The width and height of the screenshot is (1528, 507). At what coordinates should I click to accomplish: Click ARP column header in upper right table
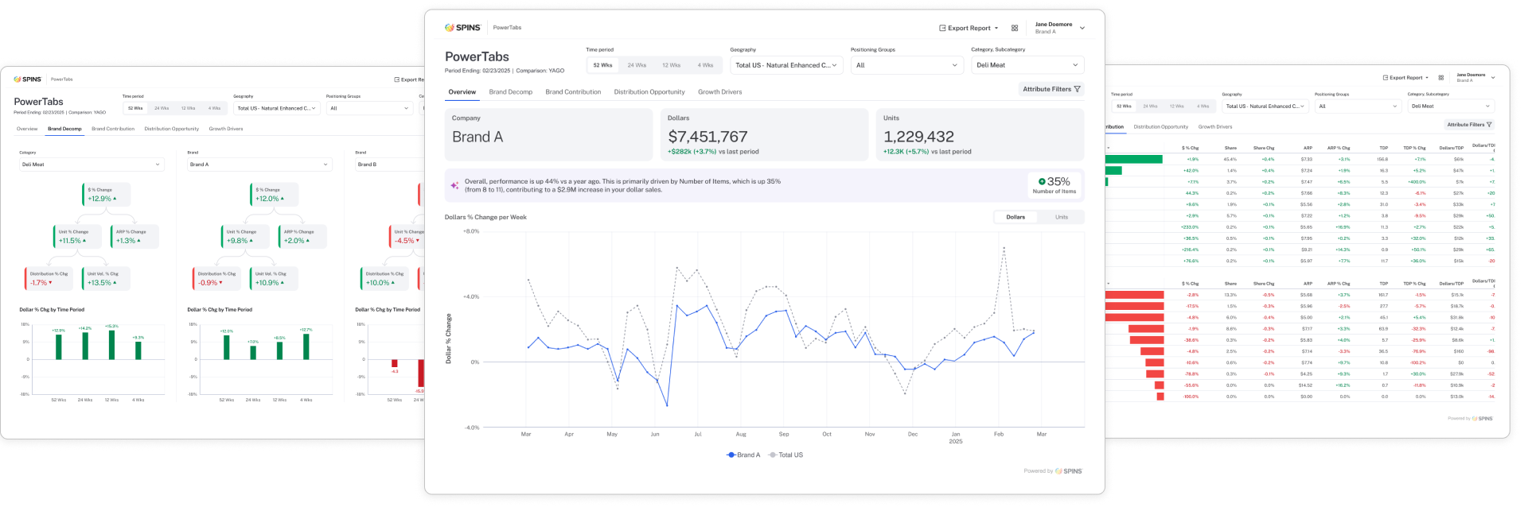(1308, 148)
